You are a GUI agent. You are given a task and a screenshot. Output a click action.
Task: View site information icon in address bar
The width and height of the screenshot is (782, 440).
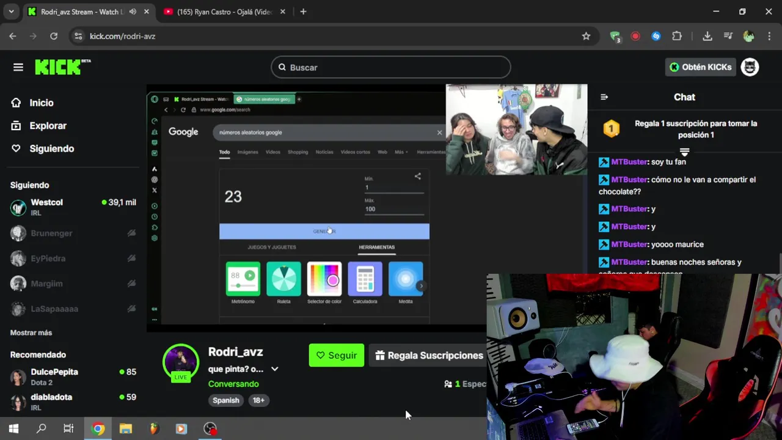pyautogui.click(x=78, y=36)
